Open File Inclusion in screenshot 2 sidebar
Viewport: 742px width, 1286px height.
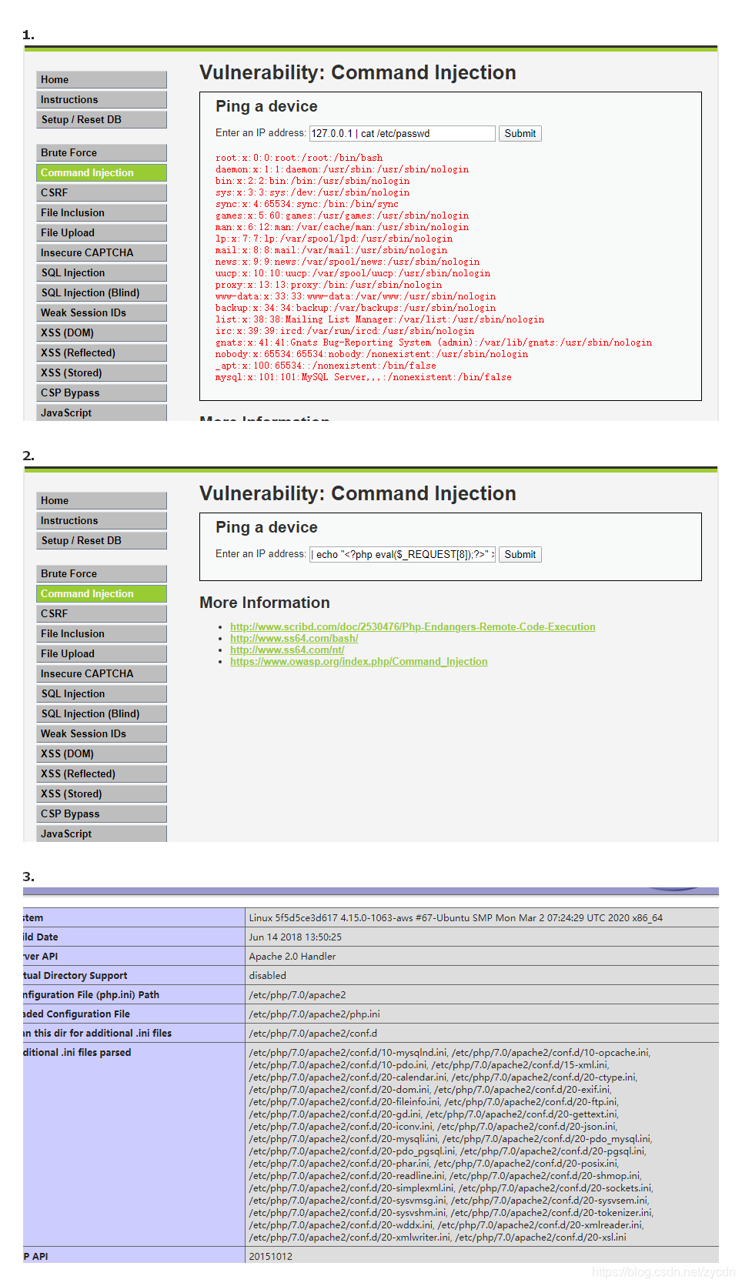101,633
